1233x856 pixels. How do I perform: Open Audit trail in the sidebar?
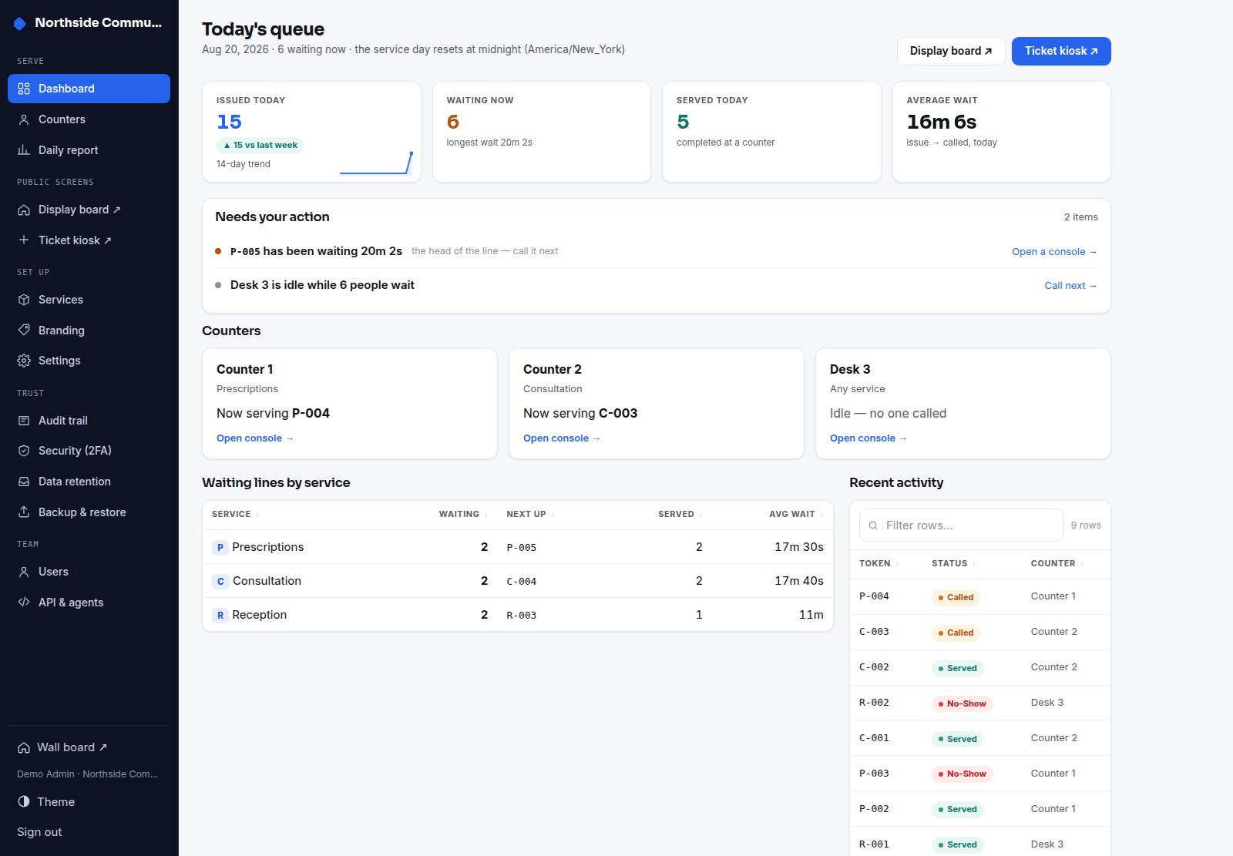coord(89,421)
